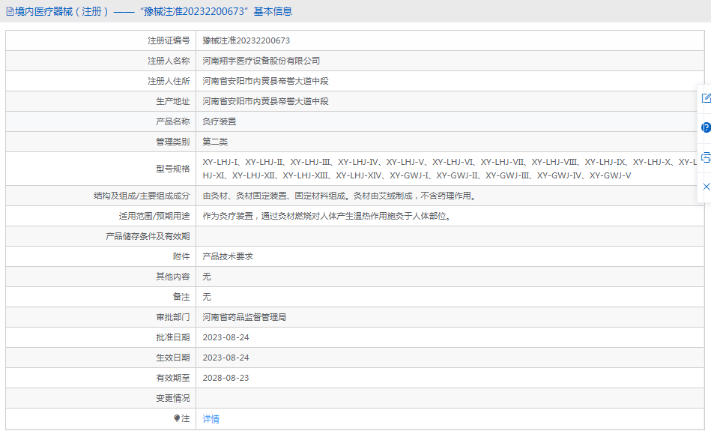Click the 型号规格 model list text
The height and width of the screenshot is (434, 711).
450,169
